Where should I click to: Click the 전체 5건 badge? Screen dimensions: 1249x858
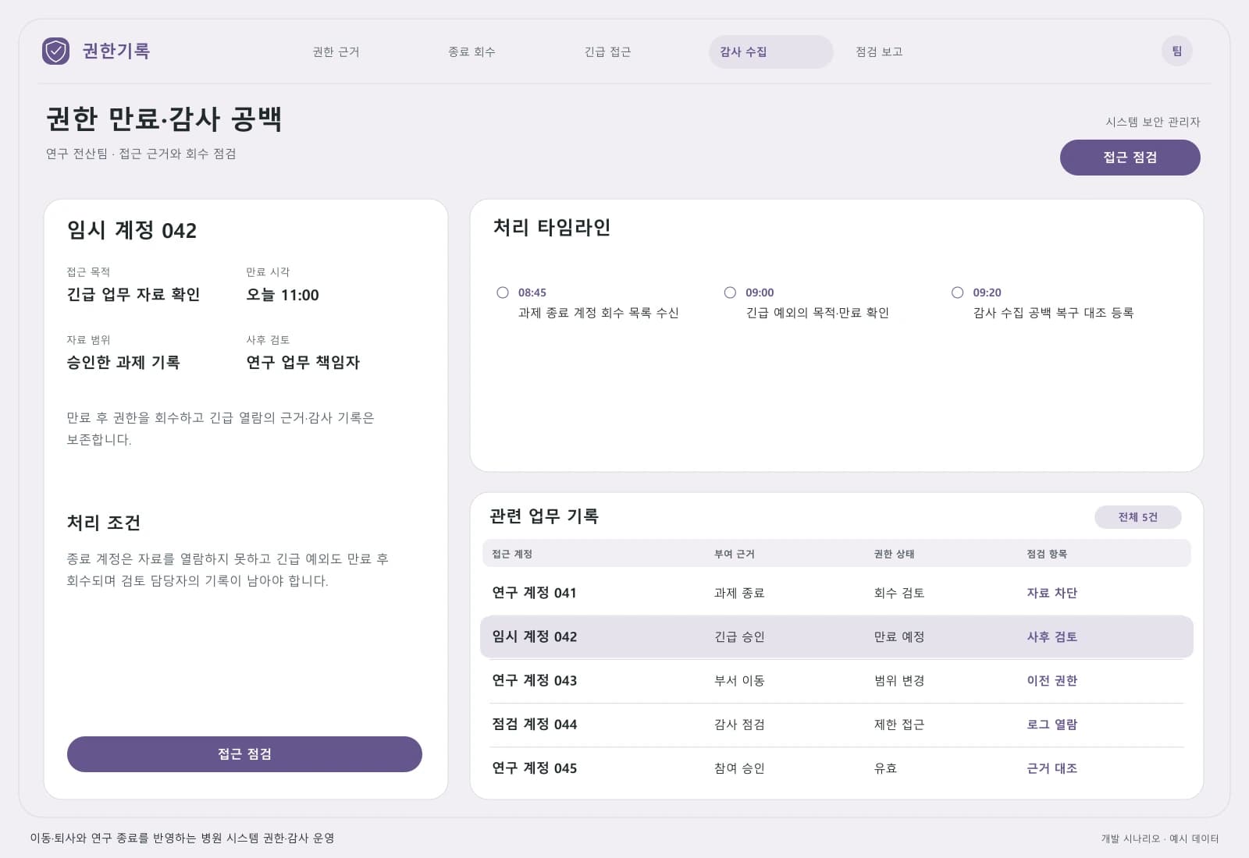[1137, 517]
